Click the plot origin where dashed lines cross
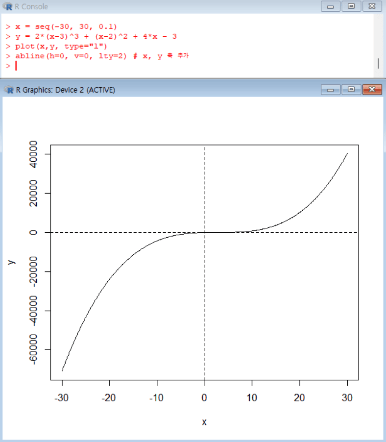 (x=205, y=232)
